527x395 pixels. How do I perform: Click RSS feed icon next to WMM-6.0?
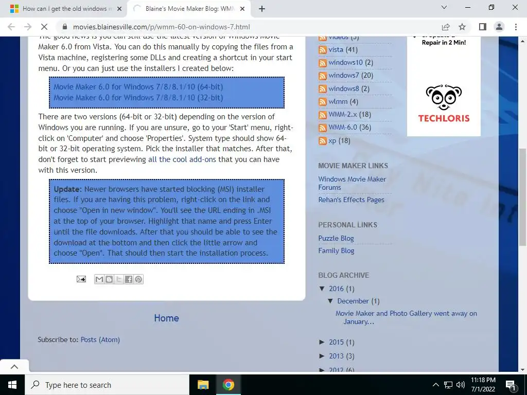tap(322, 128)
